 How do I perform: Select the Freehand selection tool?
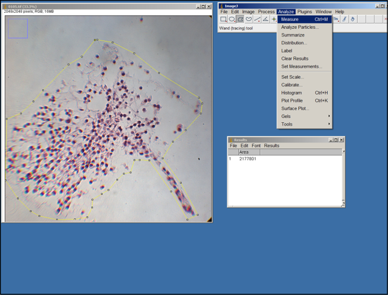(249, 19)
